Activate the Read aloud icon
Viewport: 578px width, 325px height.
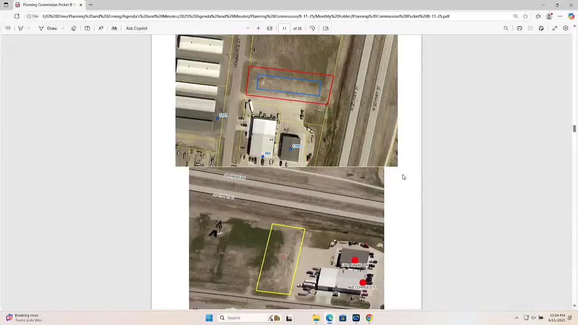point(101,28)
